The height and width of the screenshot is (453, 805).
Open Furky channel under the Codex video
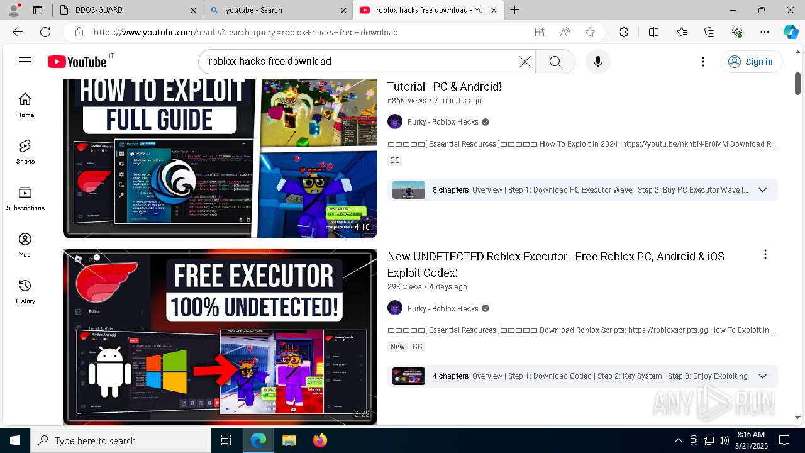coord(443,309)
